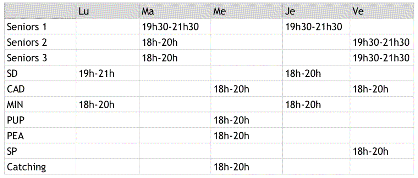Image resolution: width=418 pixels, height=178 pixels.
Task: Select the Catching Wednesday 18h-20h cell
Action: [x=231, y=167]
